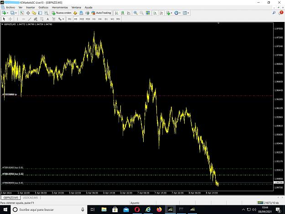Select the text label tool
The height and width of the screenshot is (214, 285).
(54, 19)
